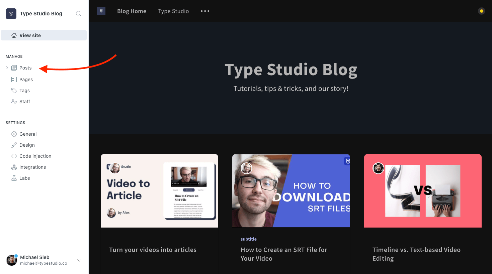Image resolution: width=492 pixels, height=274 pixels.
Task: Click the View site button
Action: coord(44,35)
